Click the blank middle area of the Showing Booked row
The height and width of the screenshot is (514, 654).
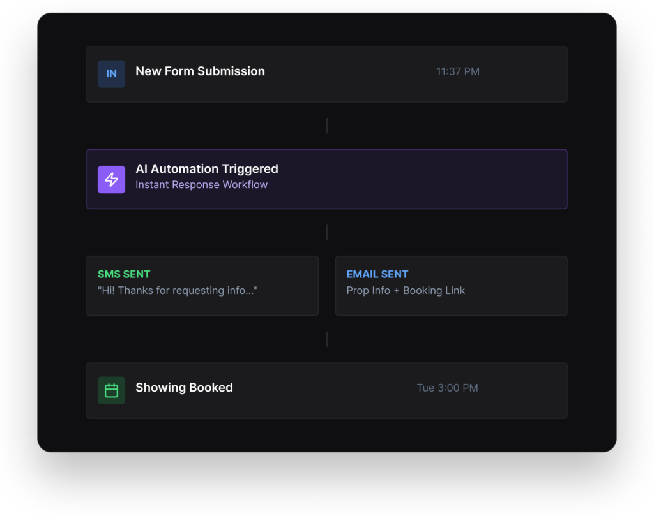click(319, 390)
